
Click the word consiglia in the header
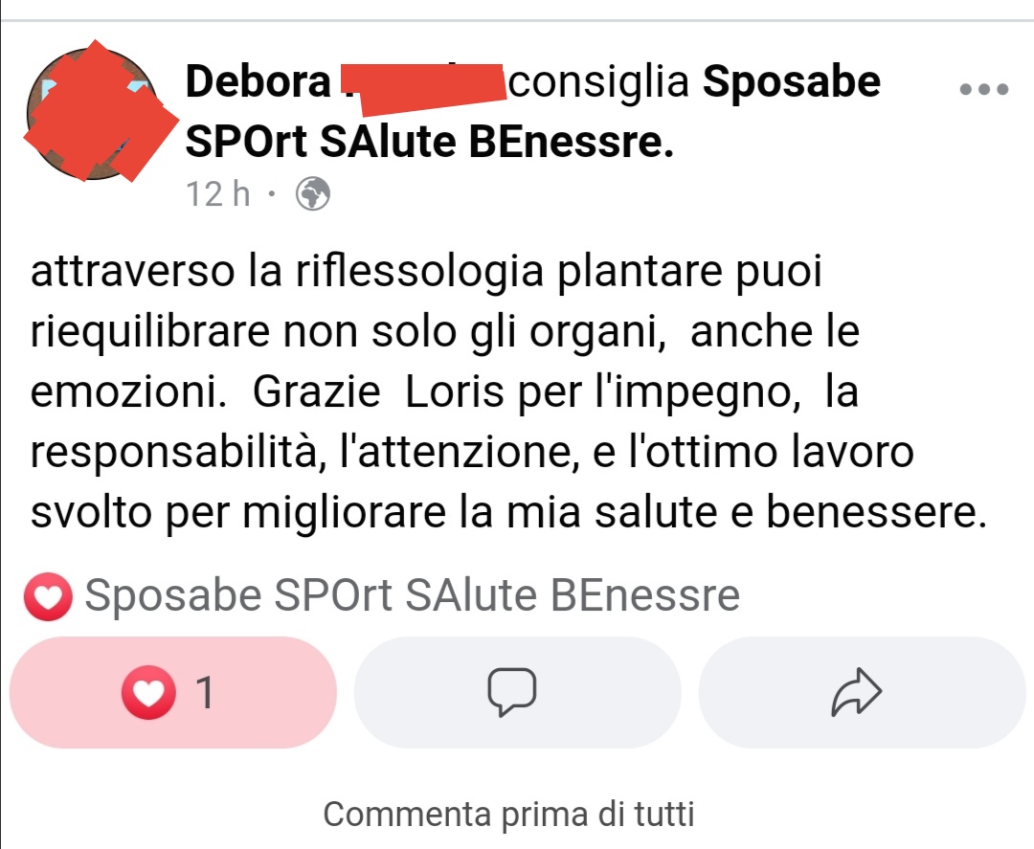pyautogui.click(x=598, y=81)
